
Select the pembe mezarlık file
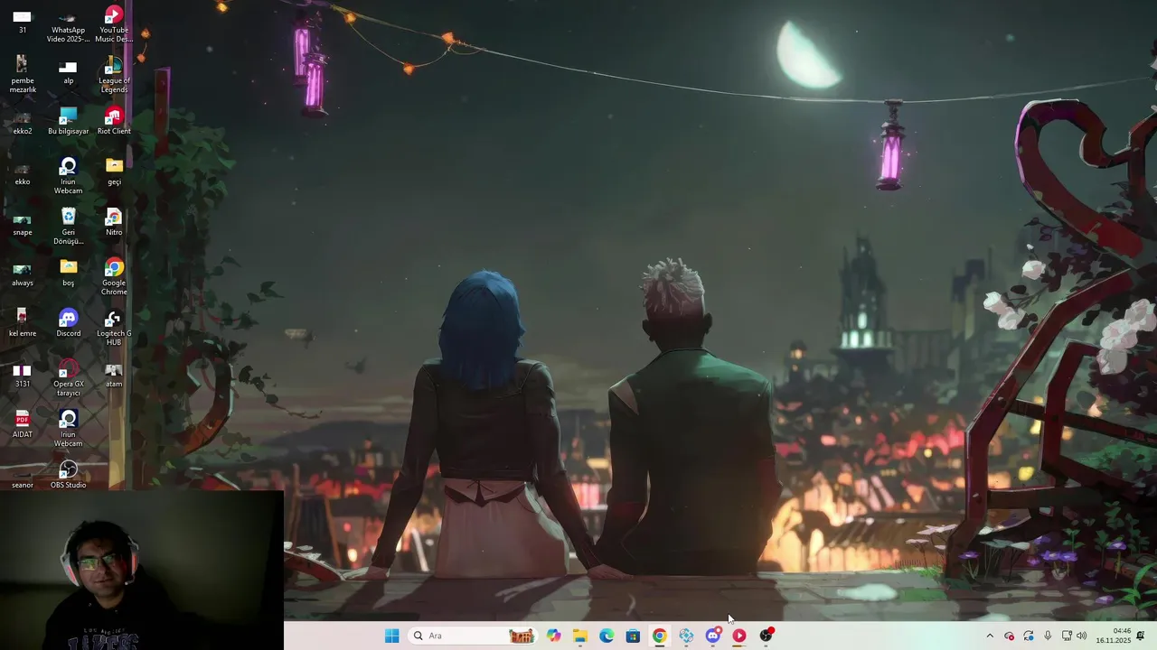(x=23, y=75)
